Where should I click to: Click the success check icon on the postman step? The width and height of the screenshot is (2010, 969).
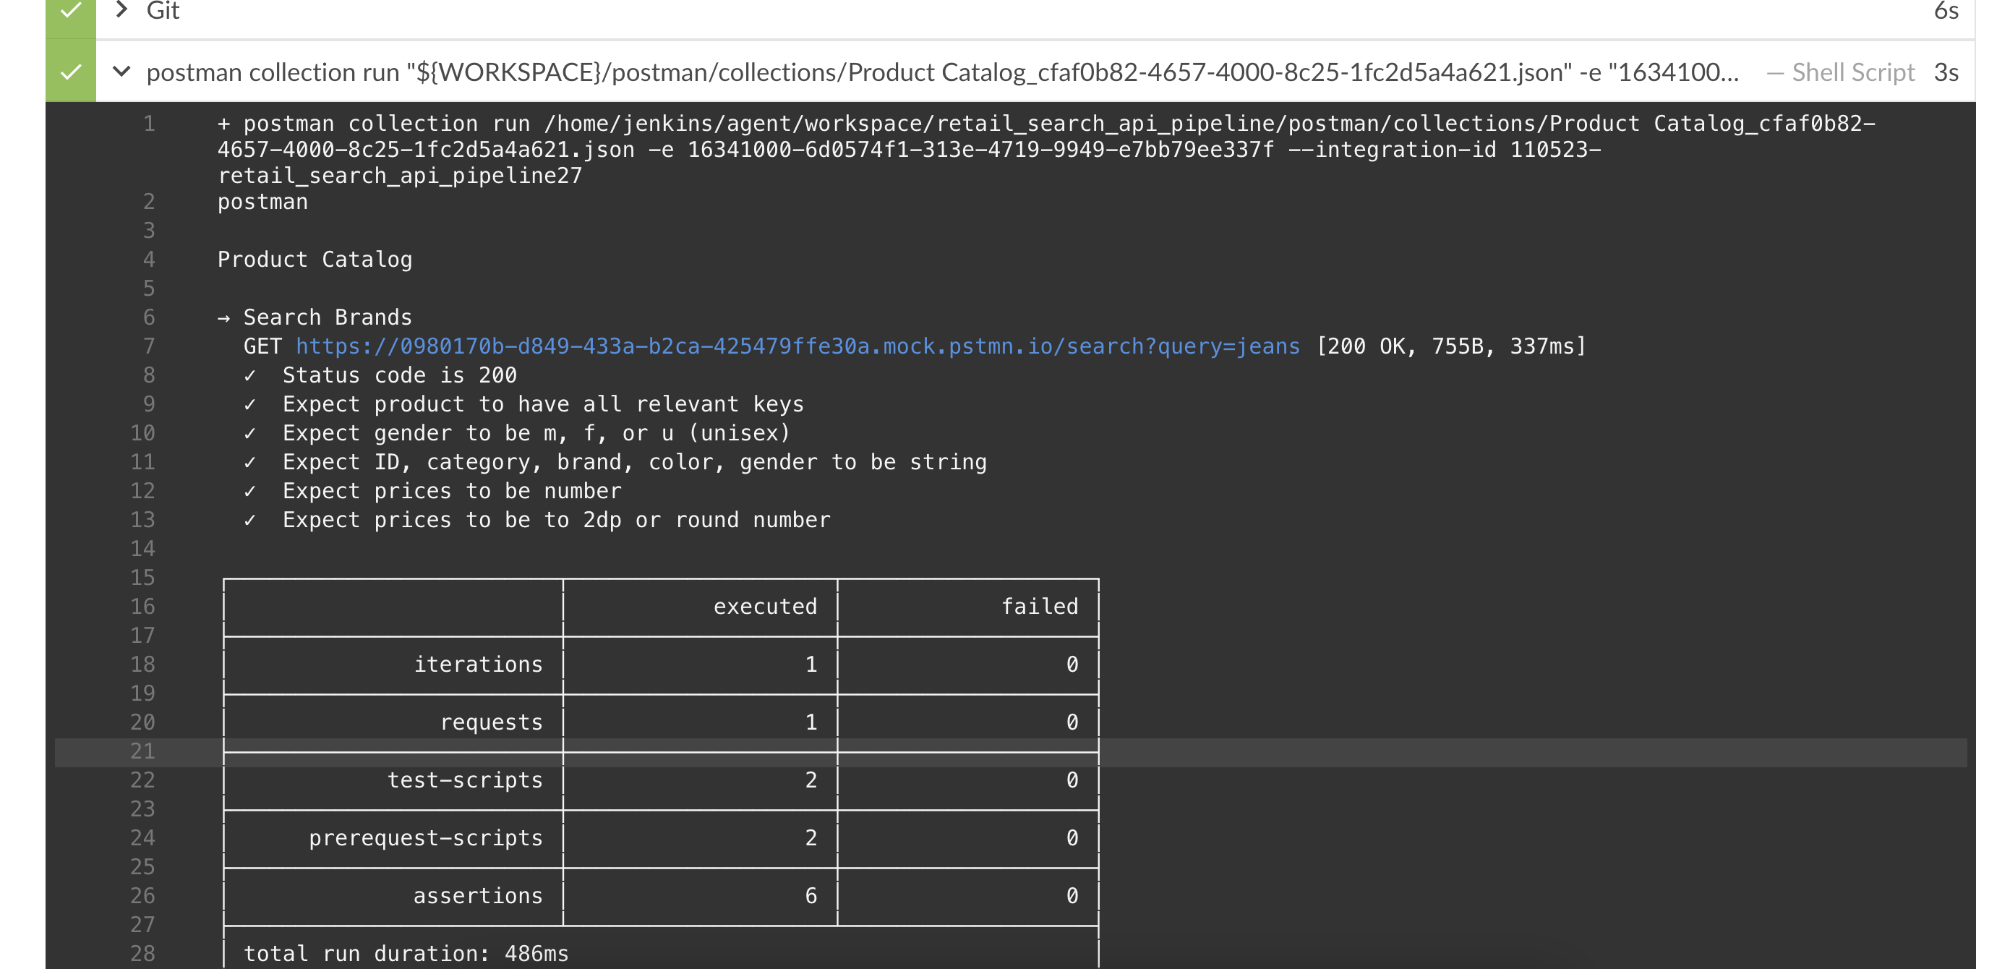70,72
